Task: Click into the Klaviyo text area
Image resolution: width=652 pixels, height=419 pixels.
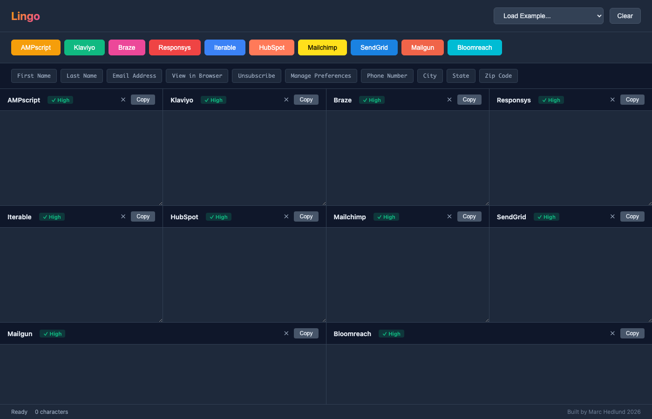Action: [244, 158]
